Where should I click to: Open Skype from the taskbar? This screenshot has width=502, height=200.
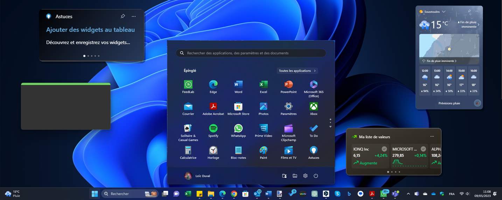tap(337, 194)
